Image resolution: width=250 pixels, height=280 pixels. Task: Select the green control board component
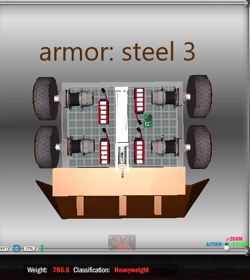pos(148,120)
